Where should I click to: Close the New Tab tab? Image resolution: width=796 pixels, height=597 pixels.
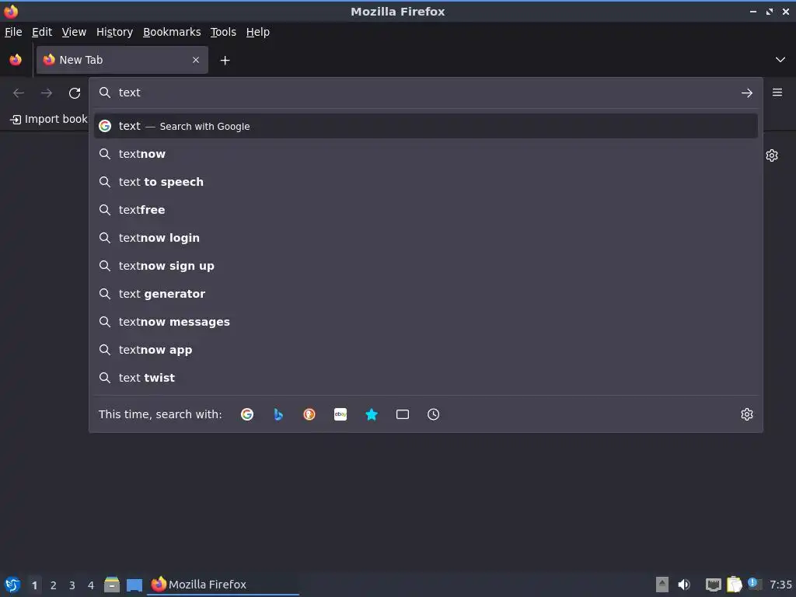[x=196, y=60]
